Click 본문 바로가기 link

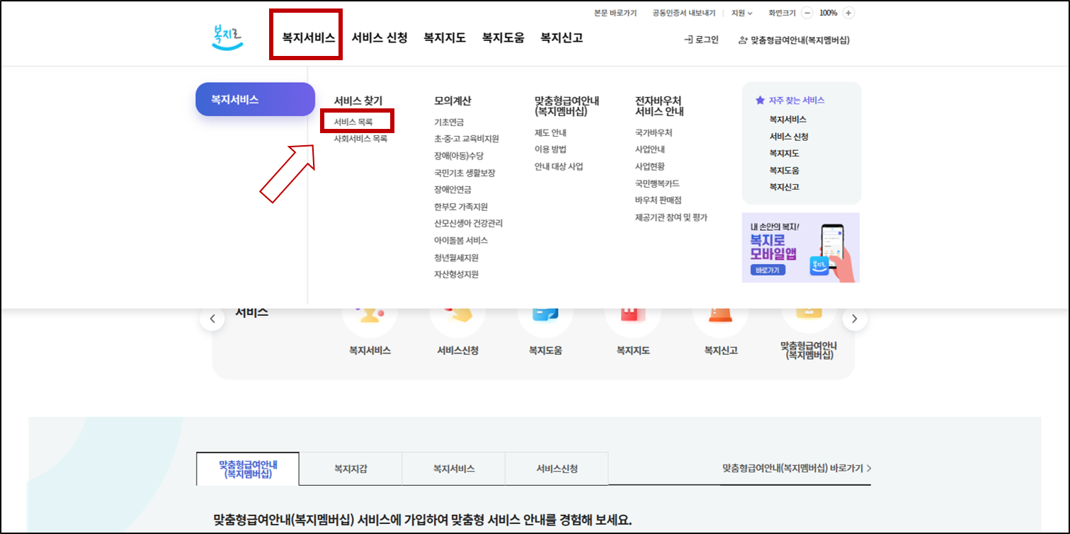pos(615,13)
